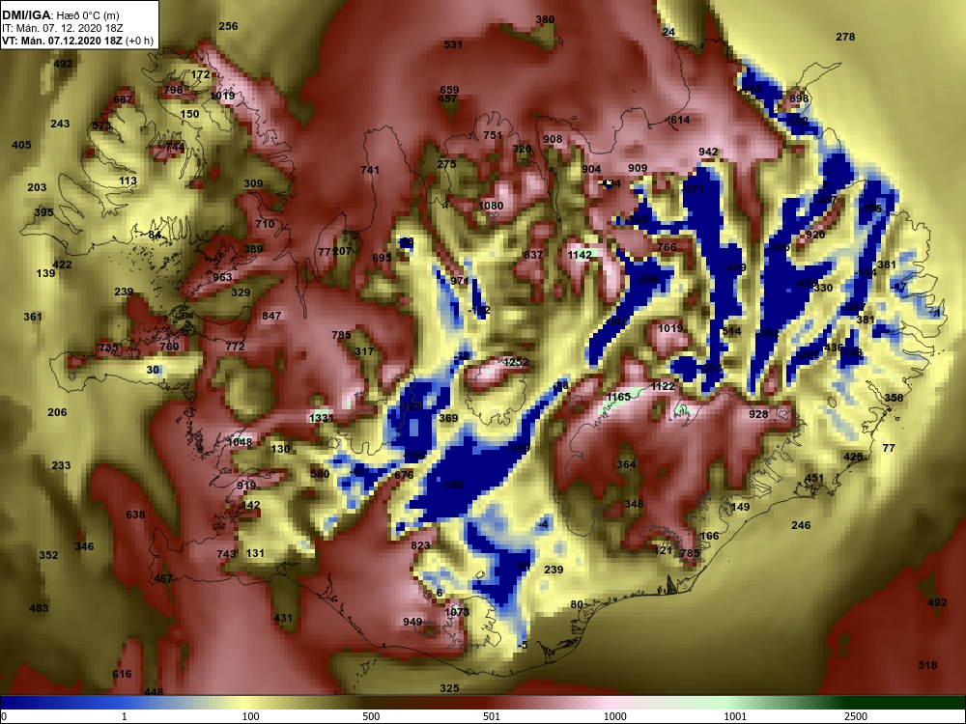Click the map value '766'
The height and width of the screenshot is (724, 966).
pos(668,247)
